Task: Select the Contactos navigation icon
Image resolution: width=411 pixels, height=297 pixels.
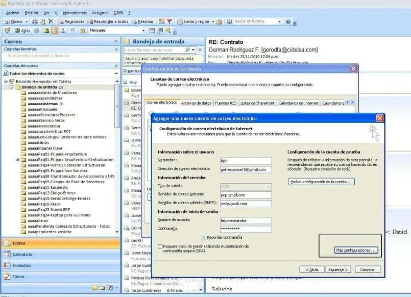Action: (7, 265)
